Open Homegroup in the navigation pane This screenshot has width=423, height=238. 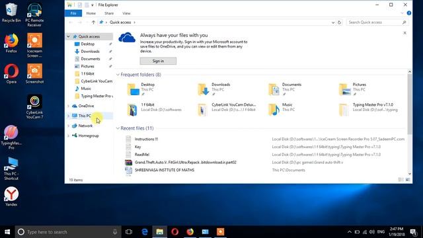pyautogui.click(x=89, y=136)
